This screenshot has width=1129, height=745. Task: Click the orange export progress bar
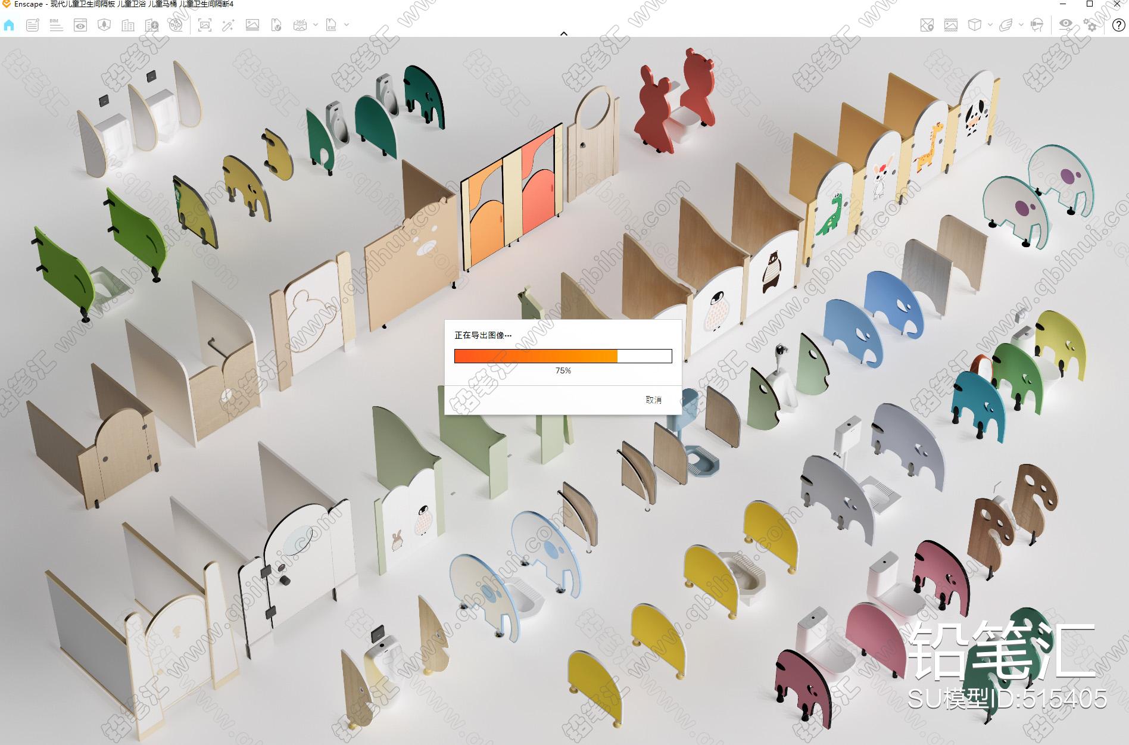(563, 356)
